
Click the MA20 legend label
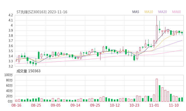(x=163, y=12)
